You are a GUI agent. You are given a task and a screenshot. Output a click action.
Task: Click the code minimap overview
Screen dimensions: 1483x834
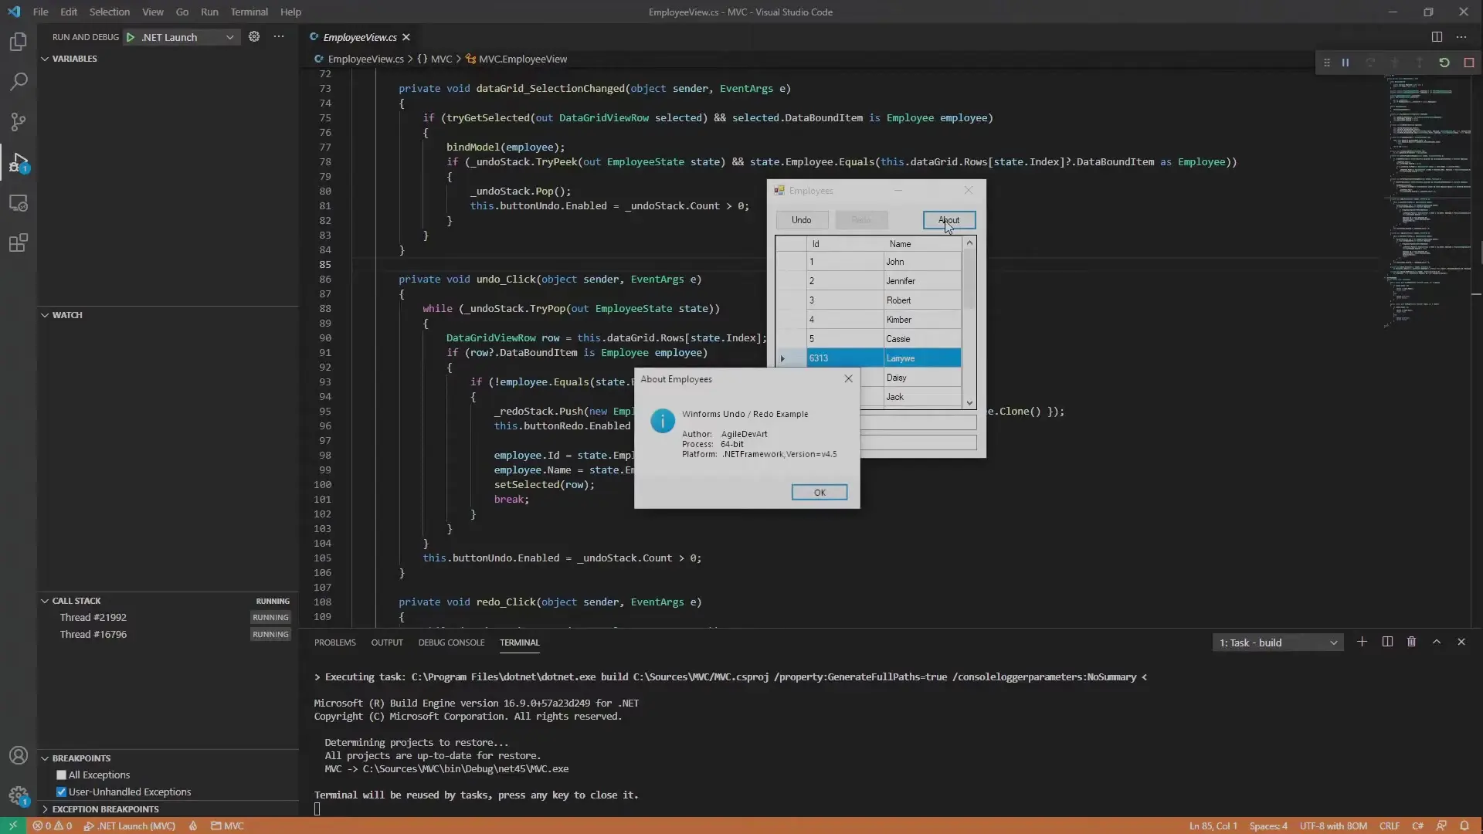tap(1429, 201)
